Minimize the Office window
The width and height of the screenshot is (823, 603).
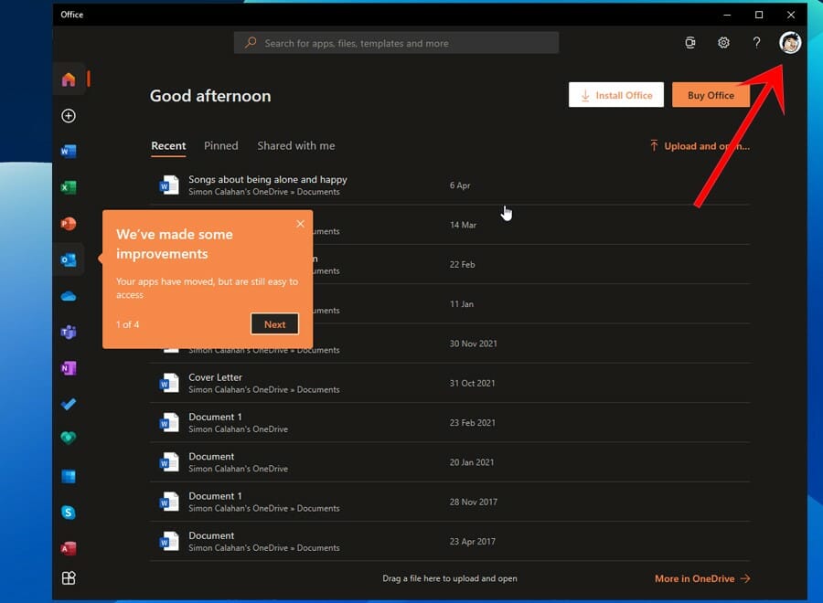point(727,15)
